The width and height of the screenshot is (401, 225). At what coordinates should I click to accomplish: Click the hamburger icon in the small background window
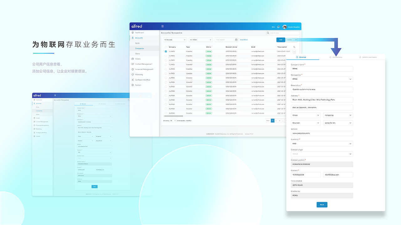coord(55,95)
